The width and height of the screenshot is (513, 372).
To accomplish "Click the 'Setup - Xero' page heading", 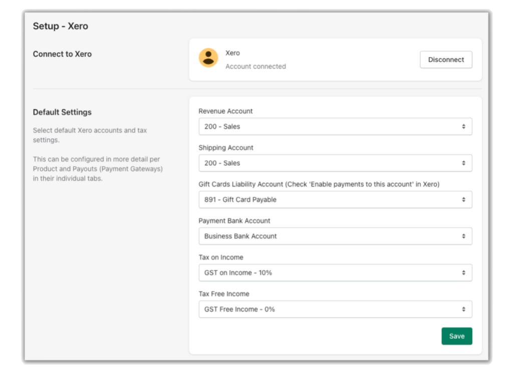I will [61, 26].
